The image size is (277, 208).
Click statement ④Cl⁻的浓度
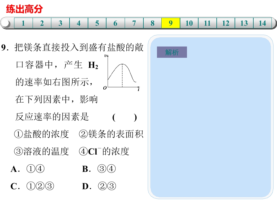[x=104, y=151]
